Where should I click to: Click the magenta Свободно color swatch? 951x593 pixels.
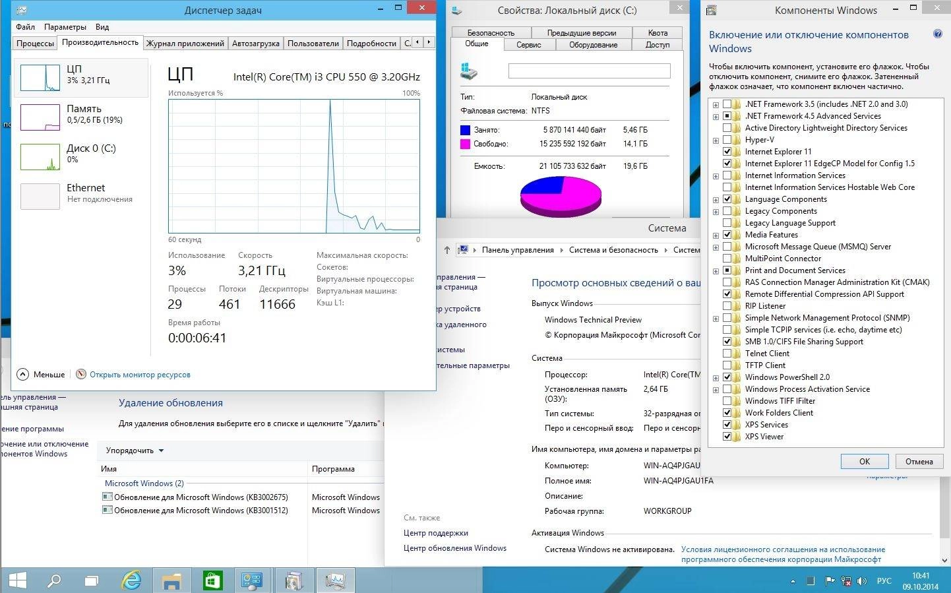coord(465,144)
